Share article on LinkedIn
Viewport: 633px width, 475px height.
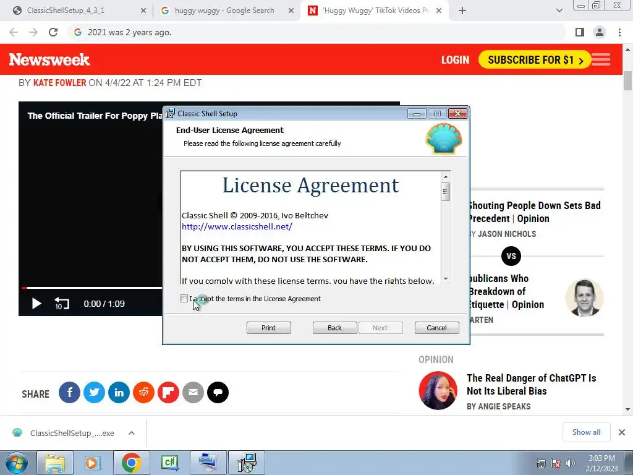point(119,392)
